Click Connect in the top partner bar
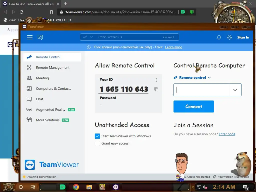This screenshot has width=256, height=192. coord(169,37)
